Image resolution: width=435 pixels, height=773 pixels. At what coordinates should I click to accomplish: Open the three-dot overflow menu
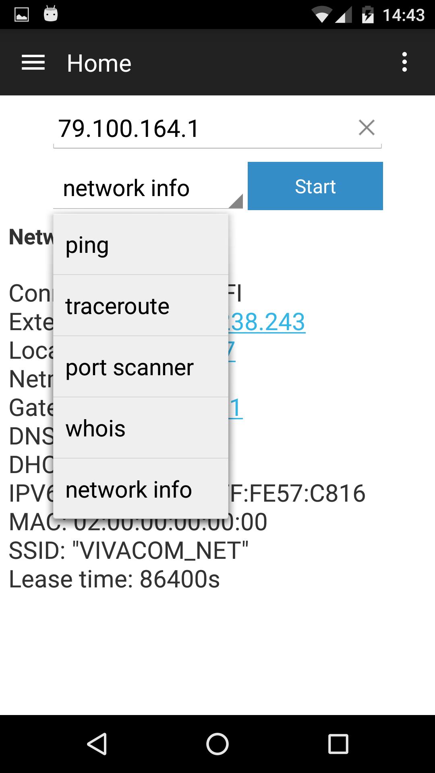point(404,62)
